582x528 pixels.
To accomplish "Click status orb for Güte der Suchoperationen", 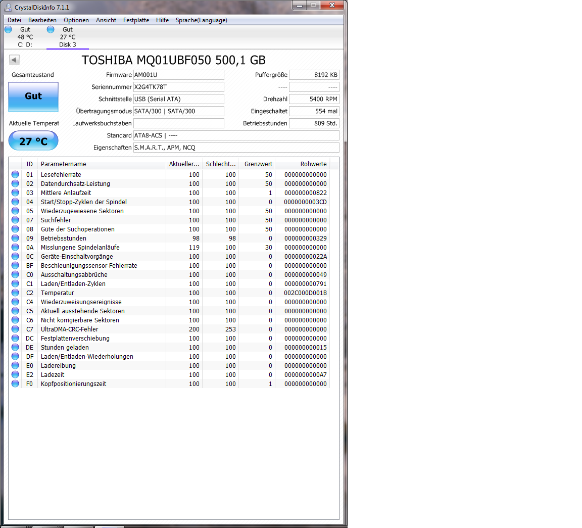I will pyautogui.click(x=15, y=229).
